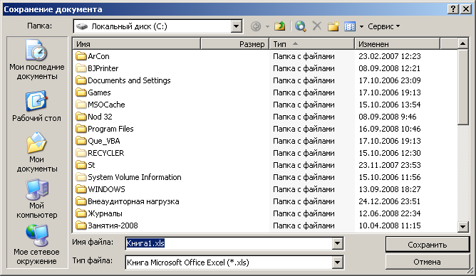Viewport: 476px width, 276px height.
Task: Select Внеаудиторная нагрузка folder name
Action: (x=133, y=201)
